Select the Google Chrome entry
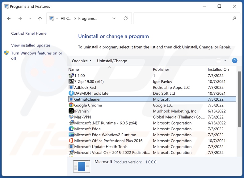This screenshot has width=244, height=178. pos(152,105)
